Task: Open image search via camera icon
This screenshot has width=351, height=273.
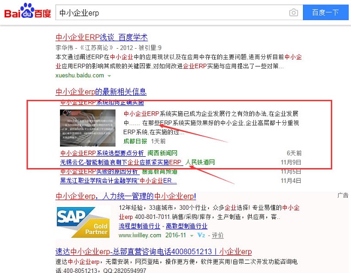Action: [x=293, y=12]
